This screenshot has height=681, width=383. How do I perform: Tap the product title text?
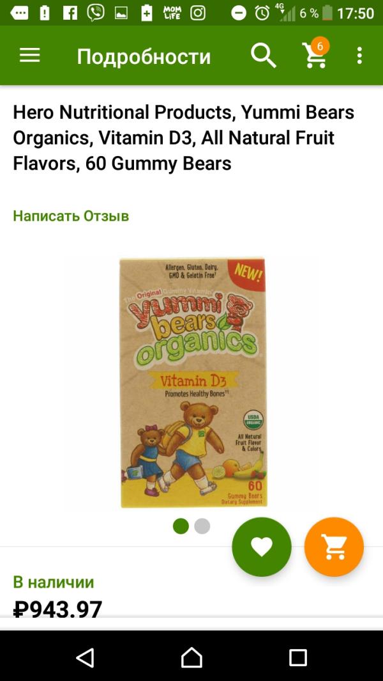(183, 138)
